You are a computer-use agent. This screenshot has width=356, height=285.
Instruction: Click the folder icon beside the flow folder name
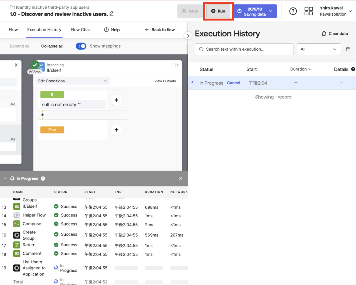pyautogui.click(x=12, y=7)
